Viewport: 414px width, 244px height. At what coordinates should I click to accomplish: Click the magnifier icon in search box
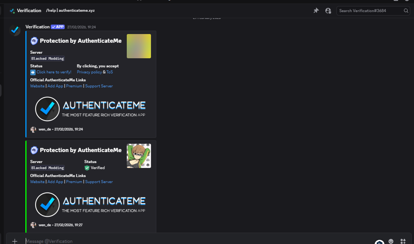(406, 11)
